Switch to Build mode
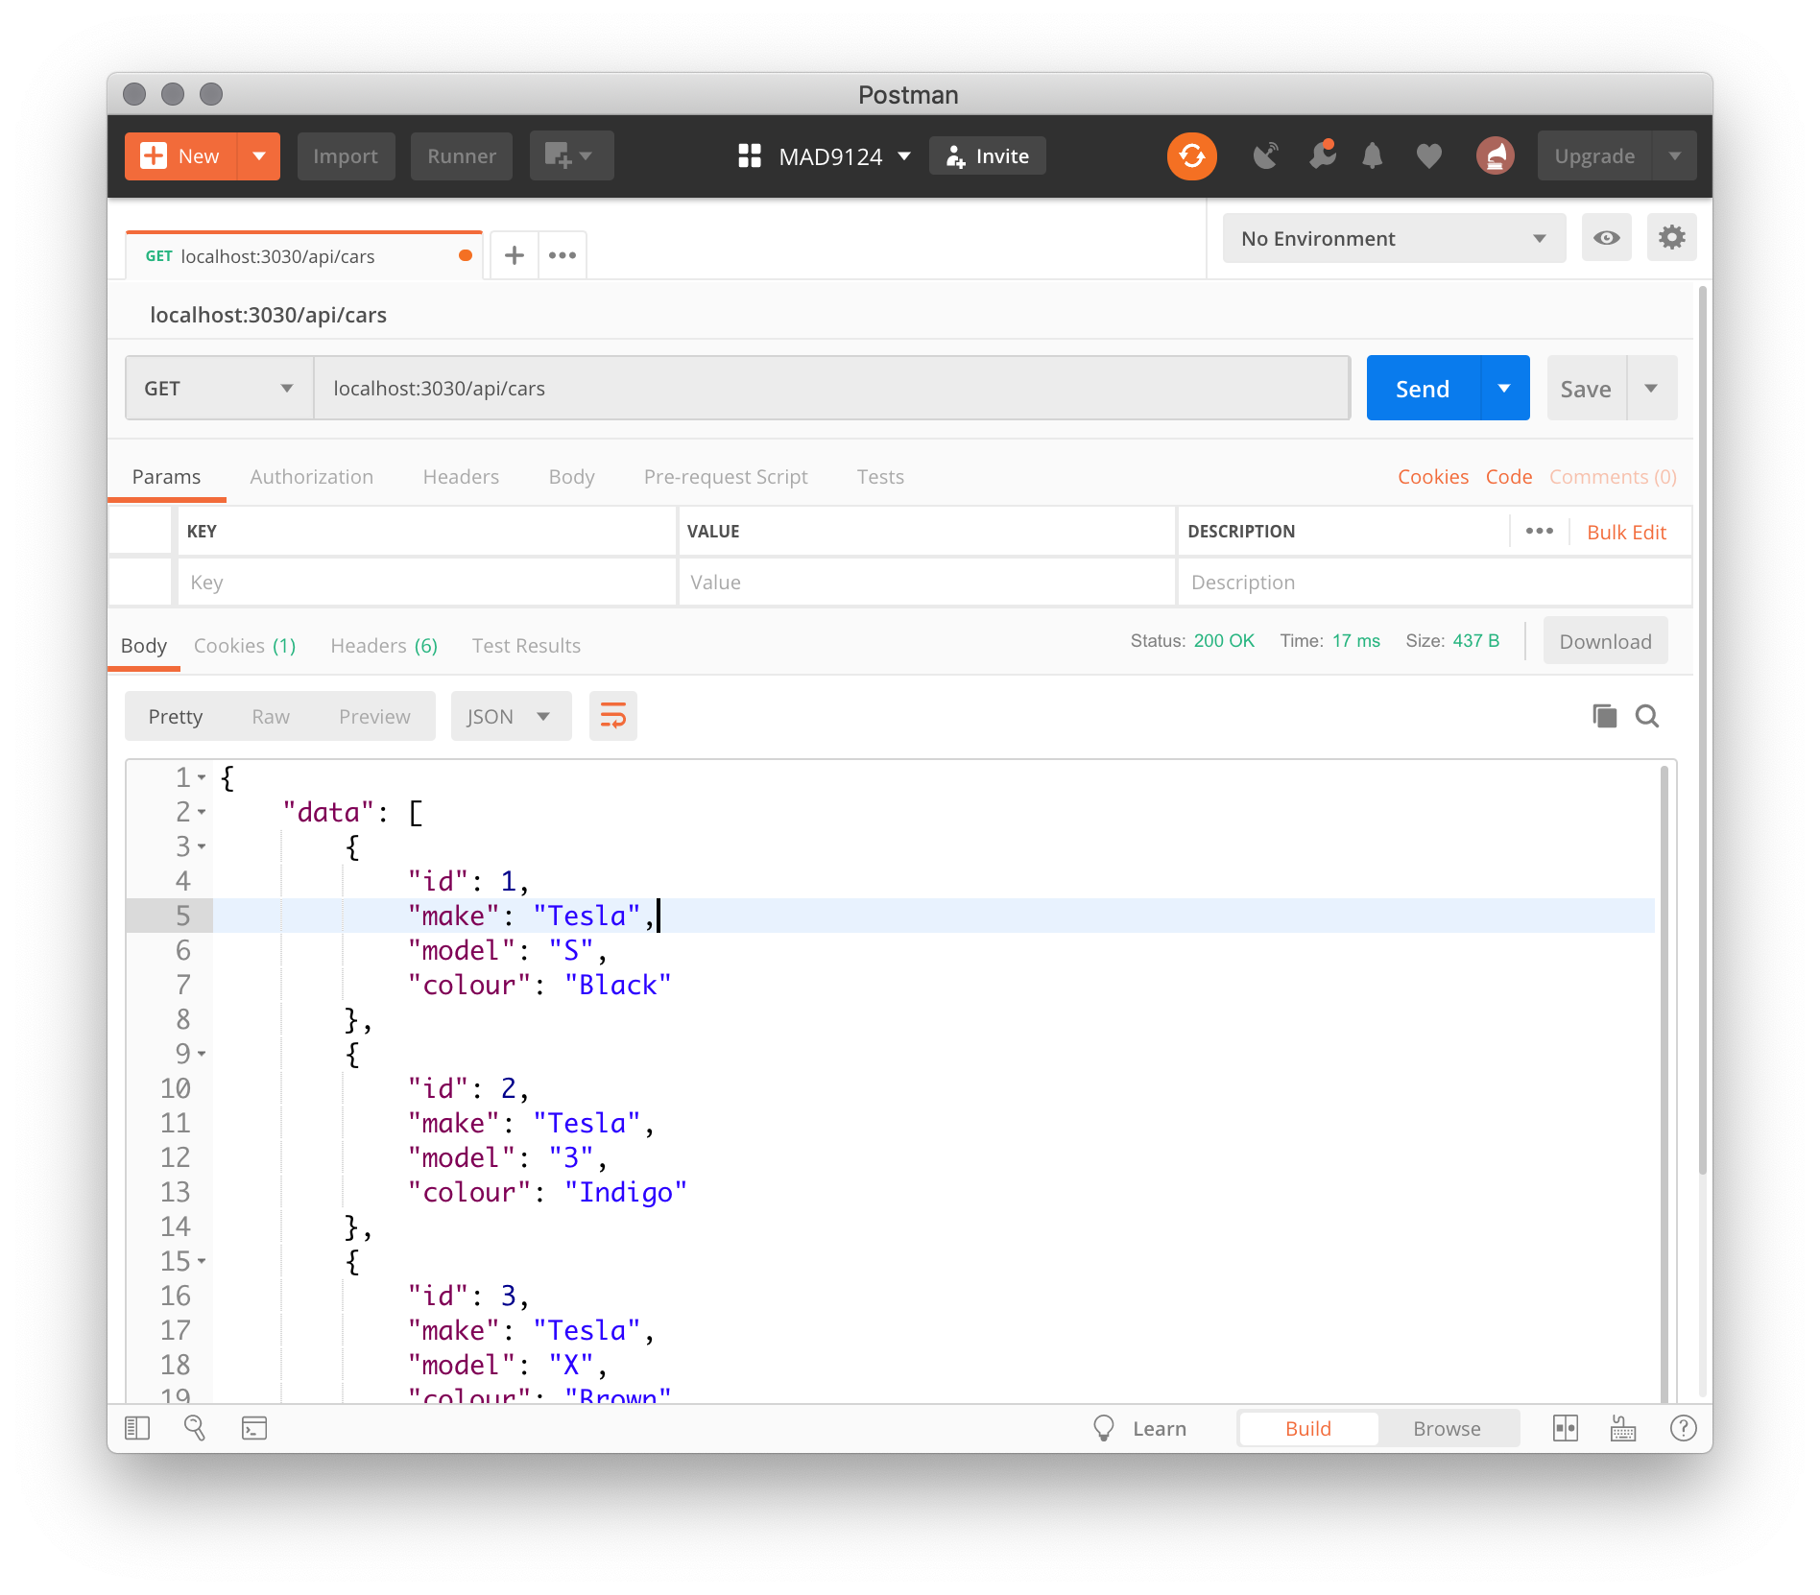Image resolution: width=1820 pixels, height=1595 pixels. 1308,1428
